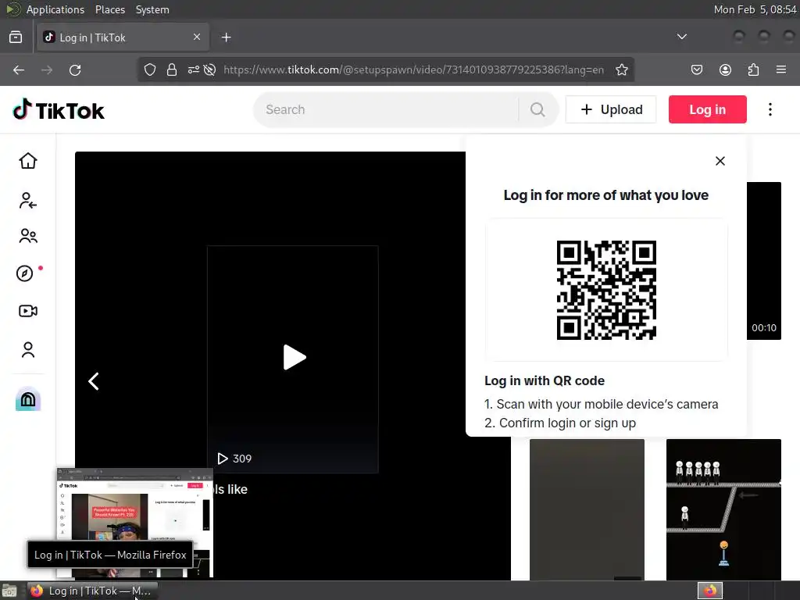Click the URL address bar
Image resolution: width=800 pixels, height=600 pixels.
coord(413,70)
